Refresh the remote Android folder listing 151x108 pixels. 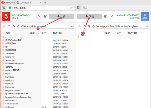click(x=93, y=26)
